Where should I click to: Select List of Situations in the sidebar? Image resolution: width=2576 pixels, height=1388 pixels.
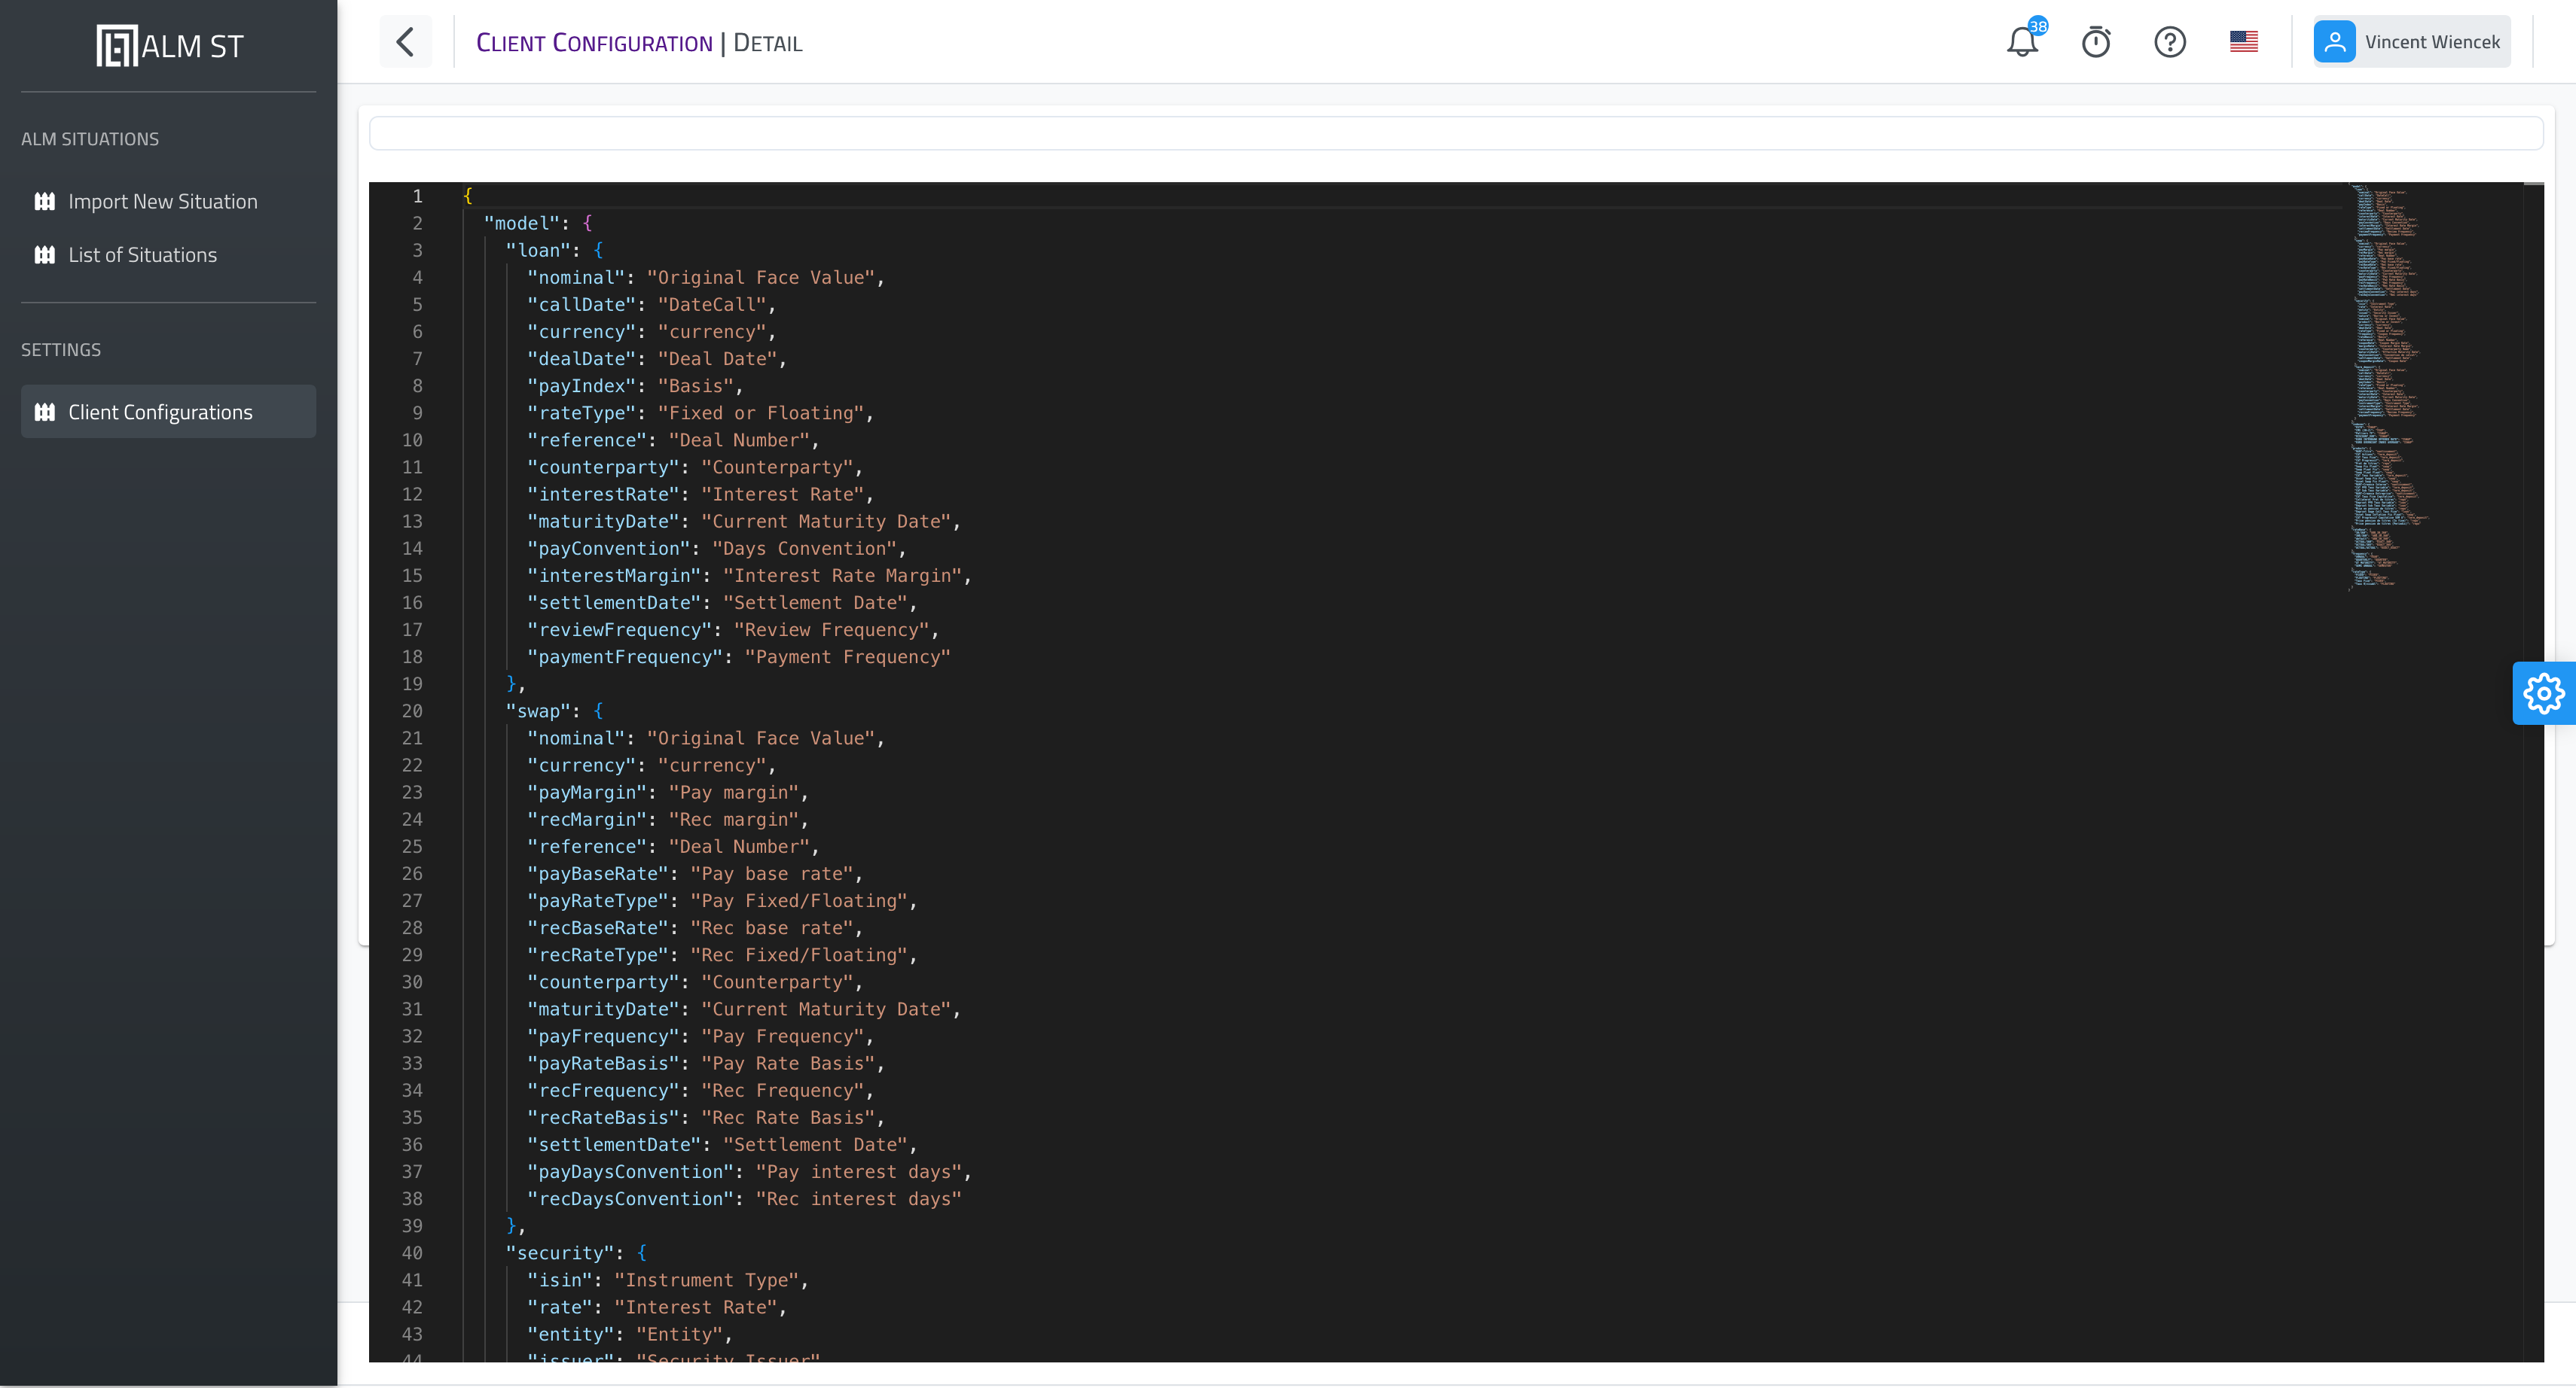coord(142,255)
